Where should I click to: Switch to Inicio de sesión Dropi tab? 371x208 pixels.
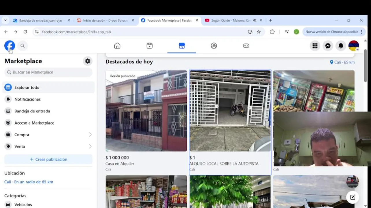point(105,21)
